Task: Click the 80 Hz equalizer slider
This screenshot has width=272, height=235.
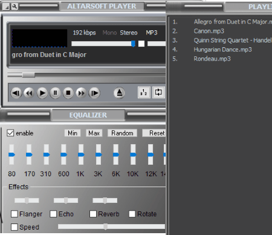Action: coord(11,154)
